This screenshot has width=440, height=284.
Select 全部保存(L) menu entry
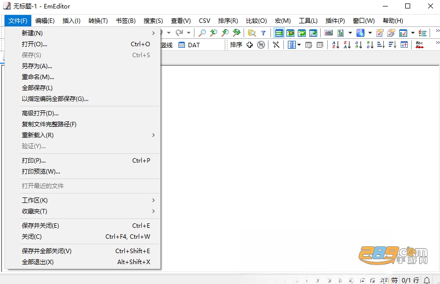(x=83, y=88)
